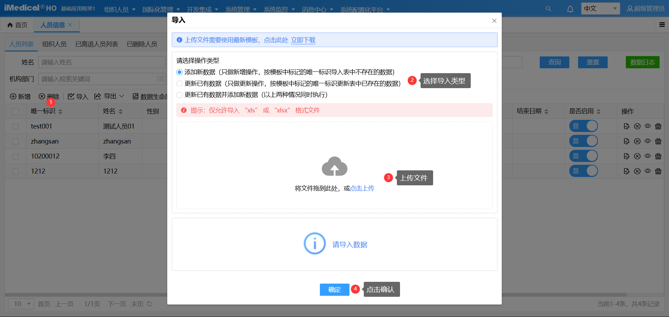This screenshot has width=669, height=317.
Task: Click the edit icon on the test001 row
Action: pyautogui.click(x=626, y=126)
